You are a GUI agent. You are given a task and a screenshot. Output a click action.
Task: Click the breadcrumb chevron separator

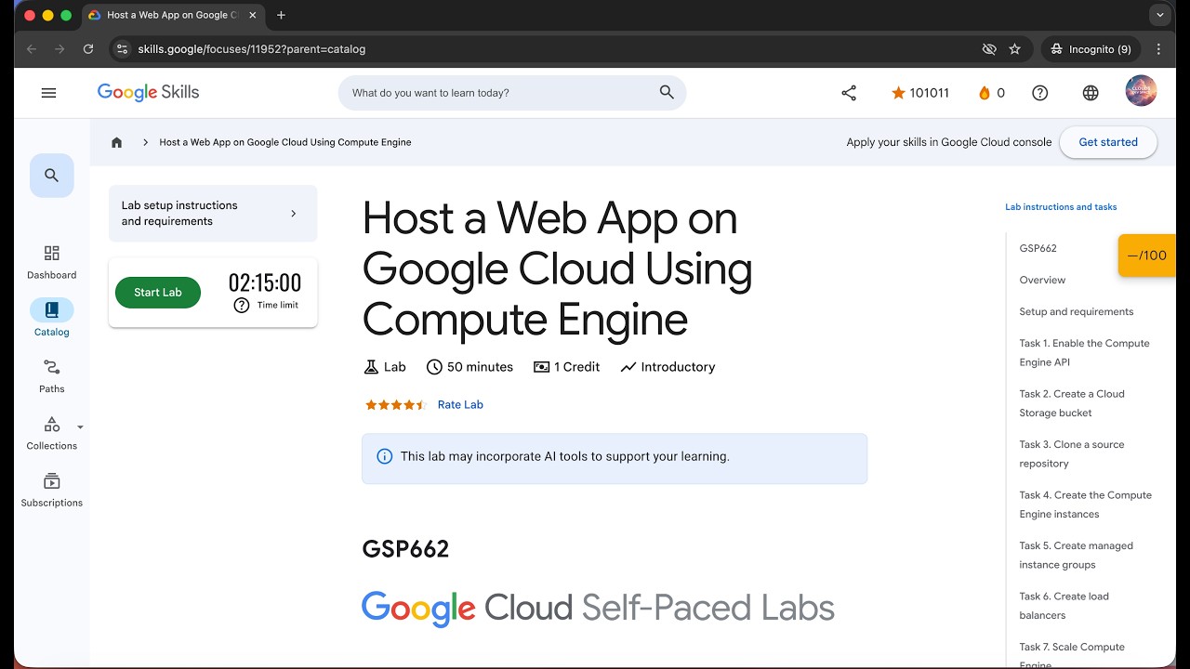(146, 142)
